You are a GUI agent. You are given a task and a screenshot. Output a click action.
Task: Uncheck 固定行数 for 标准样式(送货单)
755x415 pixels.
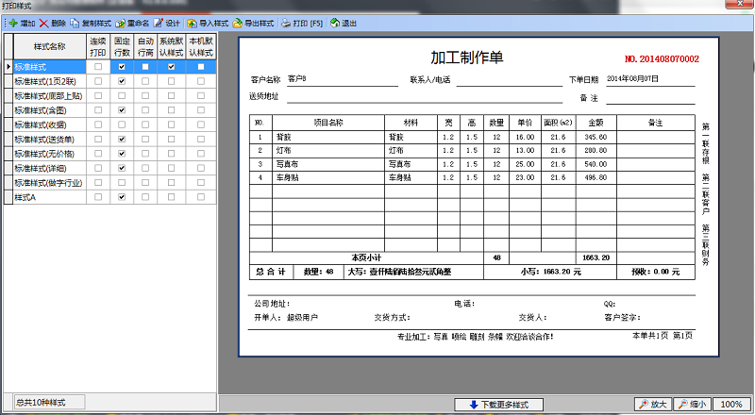point(122,140)
